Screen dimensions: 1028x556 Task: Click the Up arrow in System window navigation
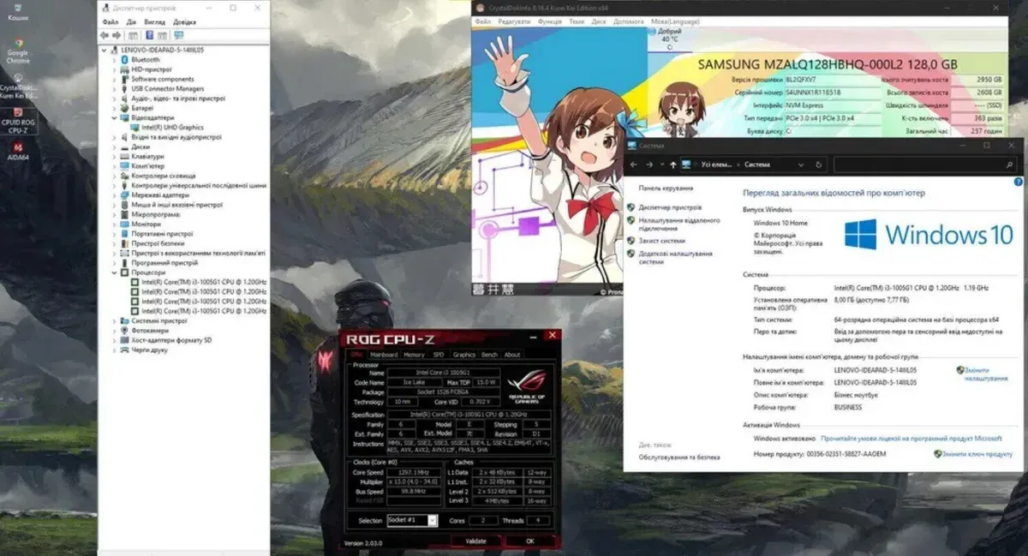(x=674, y=164)
